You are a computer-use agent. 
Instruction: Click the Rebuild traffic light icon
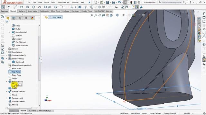[x=131, y=2]
